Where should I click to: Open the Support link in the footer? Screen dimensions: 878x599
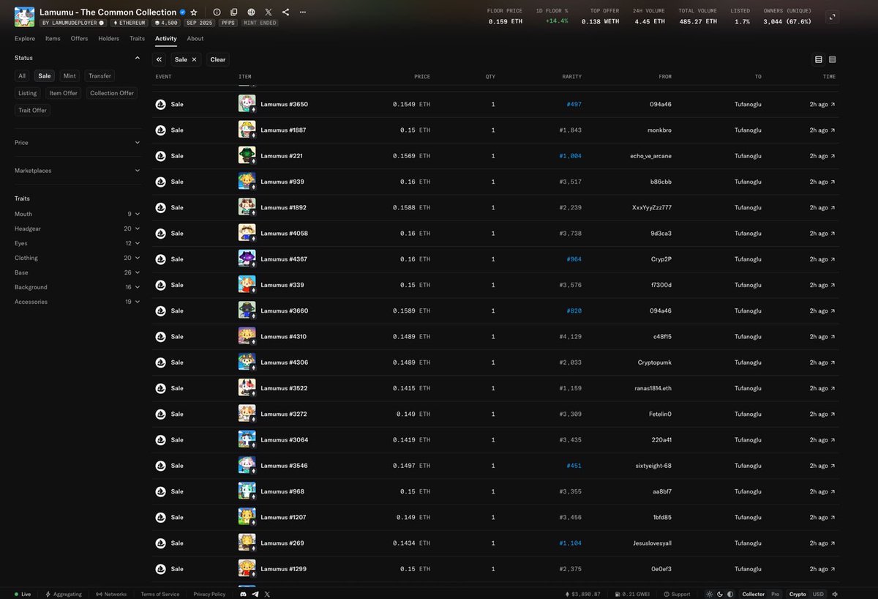(678, 594)
